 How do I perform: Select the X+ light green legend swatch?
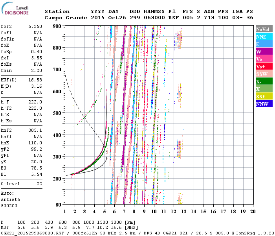(x=264, y=88)
